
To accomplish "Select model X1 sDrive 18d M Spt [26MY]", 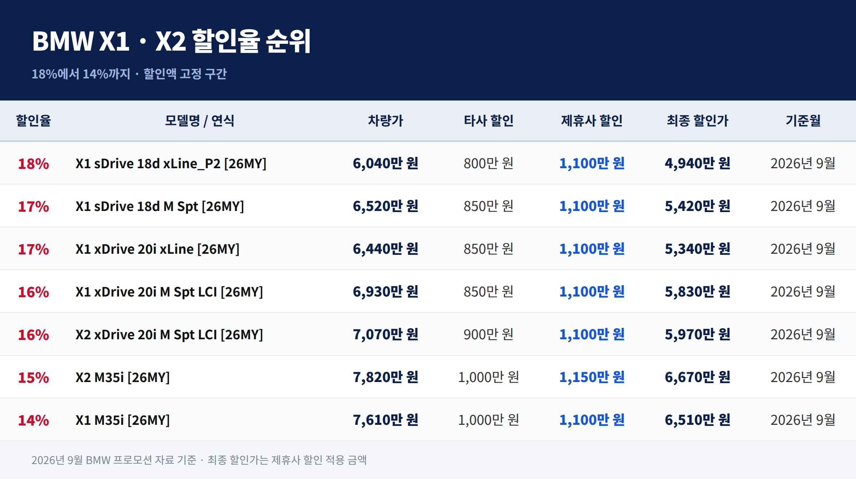I will [x=160, y=206].
